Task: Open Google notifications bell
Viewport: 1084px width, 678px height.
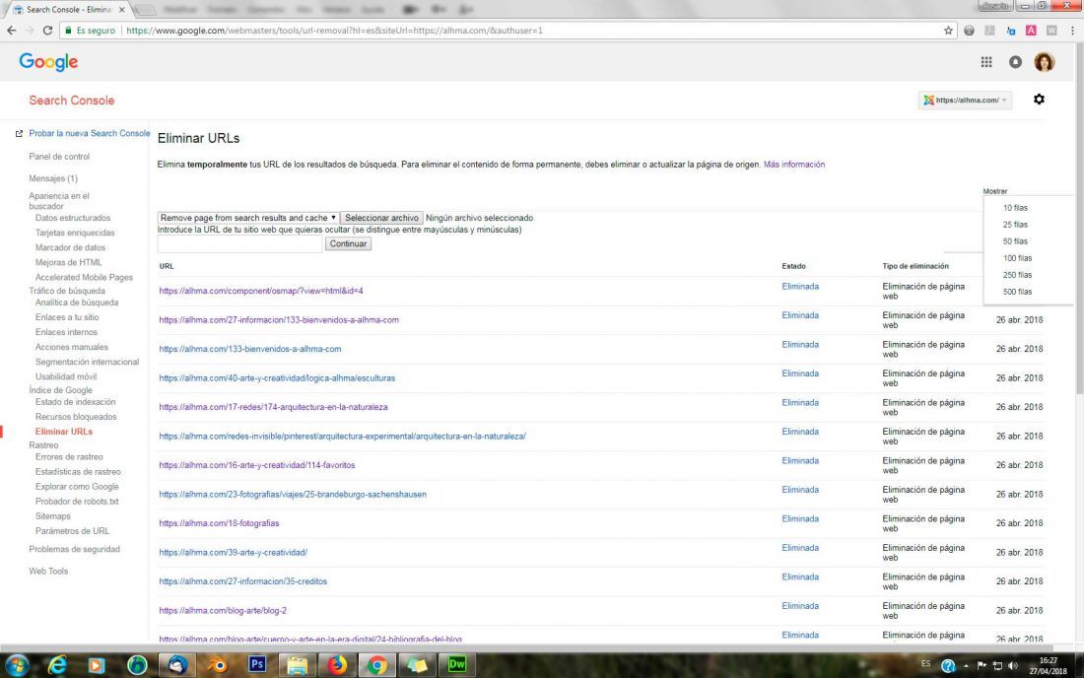Action: [x=1015, y=62]
